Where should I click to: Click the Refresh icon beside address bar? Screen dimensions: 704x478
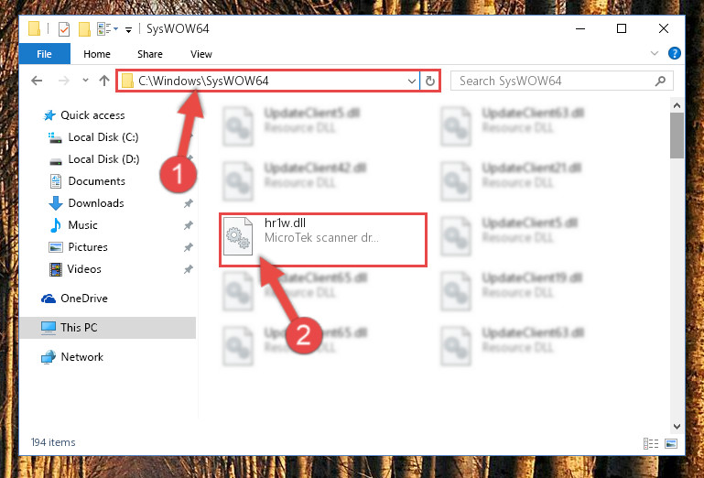(429, 81)
